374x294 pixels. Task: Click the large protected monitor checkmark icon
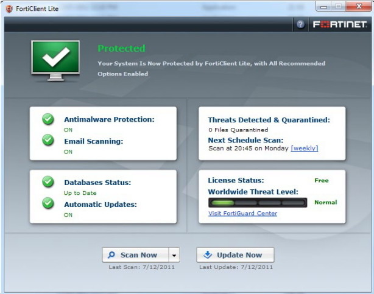coord(55,61)
